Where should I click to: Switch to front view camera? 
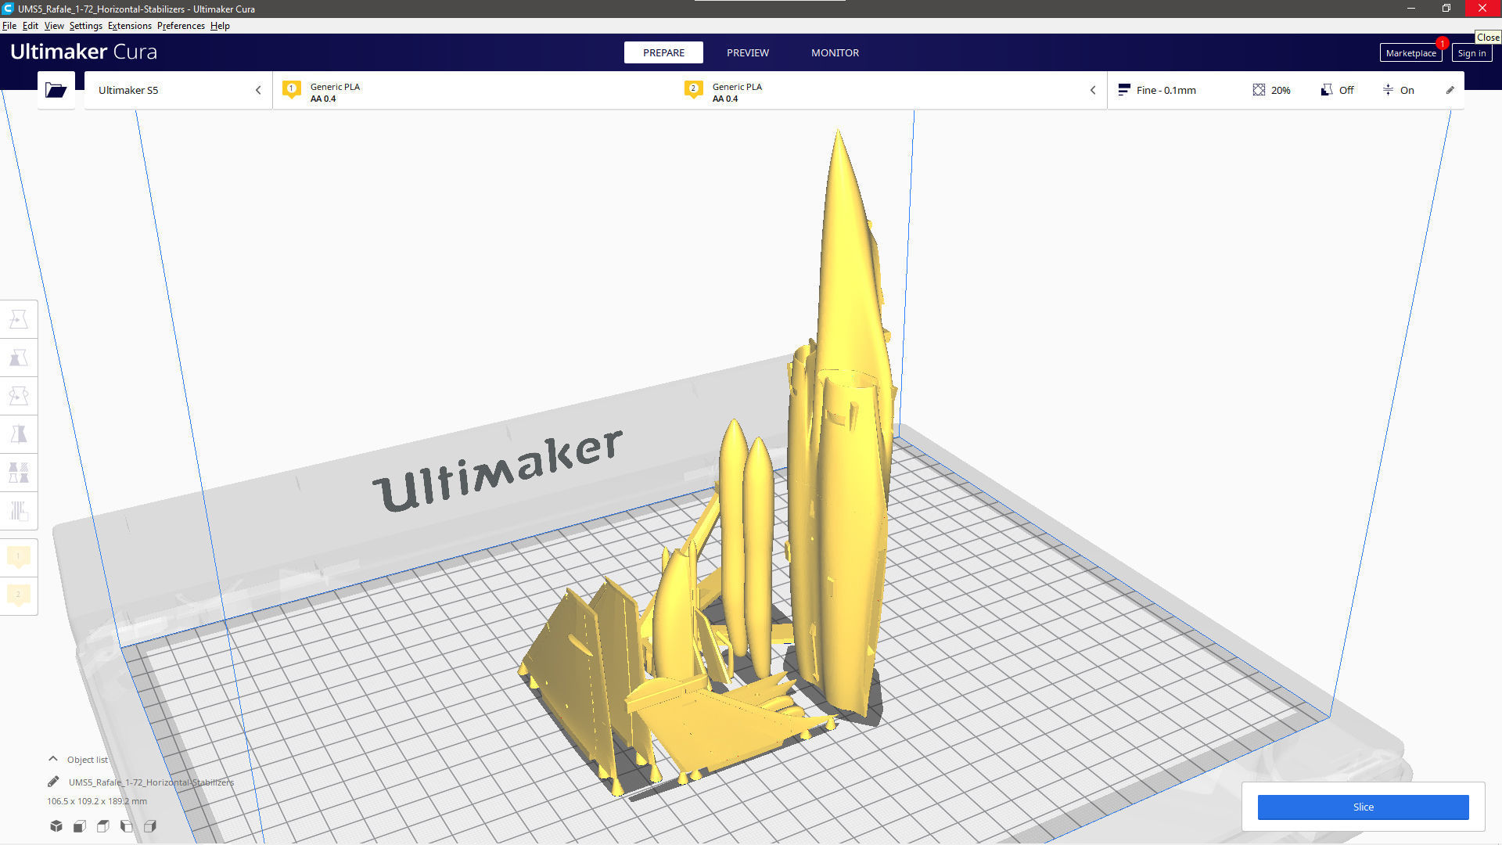pyautogui.click(x=80, y=826)
